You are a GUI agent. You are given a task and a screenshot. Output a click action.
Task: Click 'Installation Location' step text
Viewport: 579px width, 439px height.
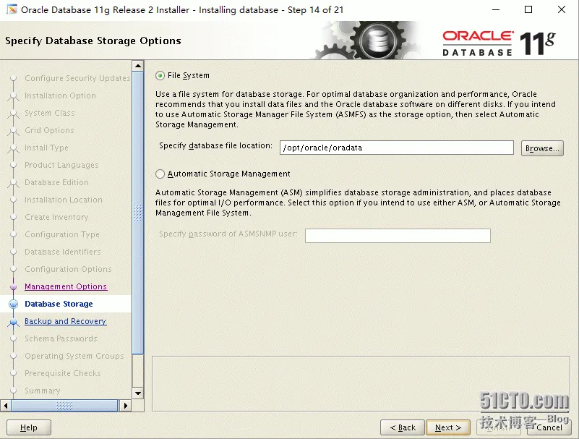pyautogui.click(x=64, y=200)
